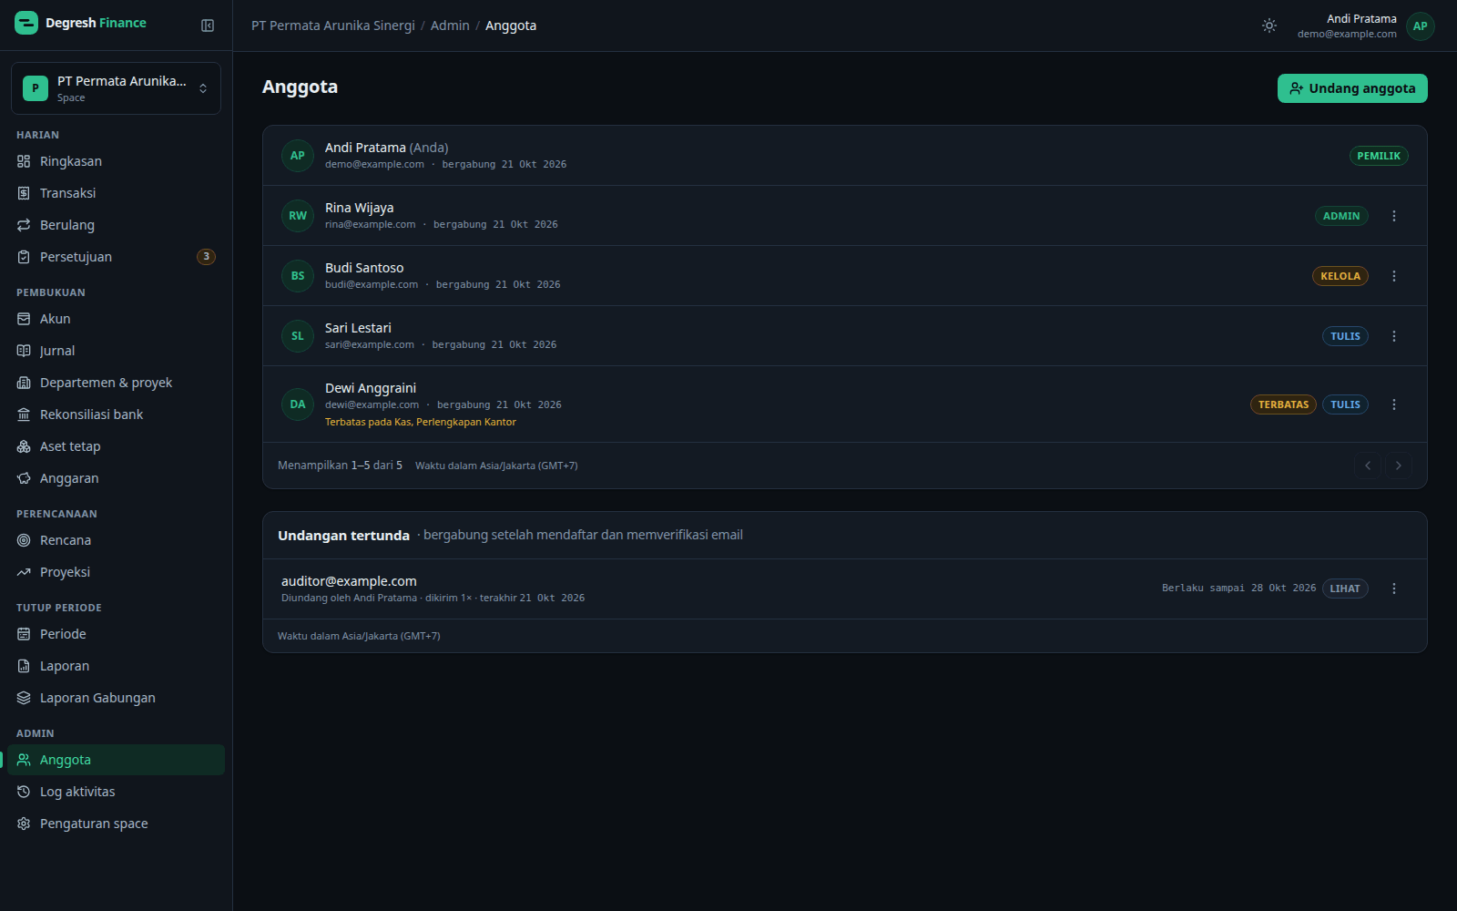Click the BS avatar for Budi Santoso

[298, 276]
